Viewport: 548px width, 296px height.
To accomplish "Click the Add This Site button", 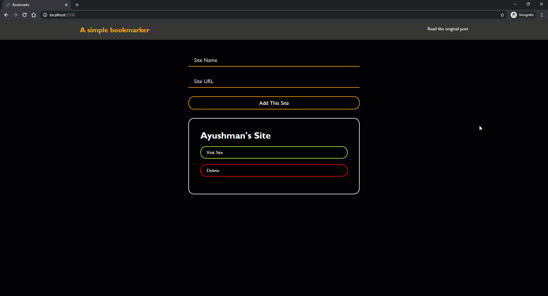I will [274, 103].
